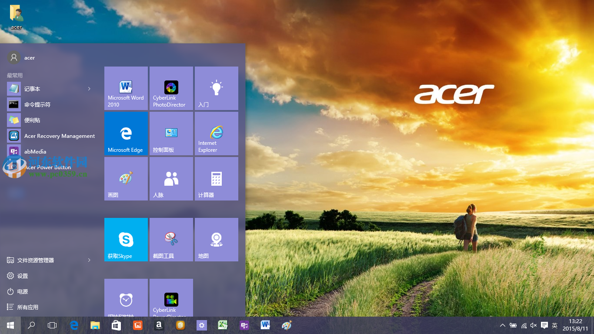Launch CyberLink PhotoDirector from Start tiles
Image resolution: width=594 pixels, height=334 pixels.
pos(171,88)
